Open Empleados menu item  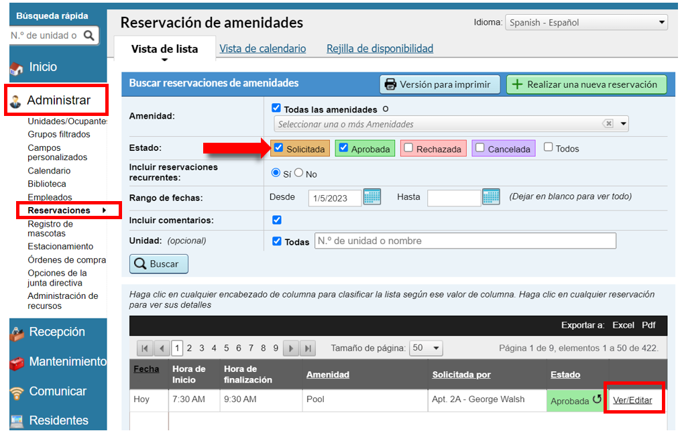(x=50, y=197)
